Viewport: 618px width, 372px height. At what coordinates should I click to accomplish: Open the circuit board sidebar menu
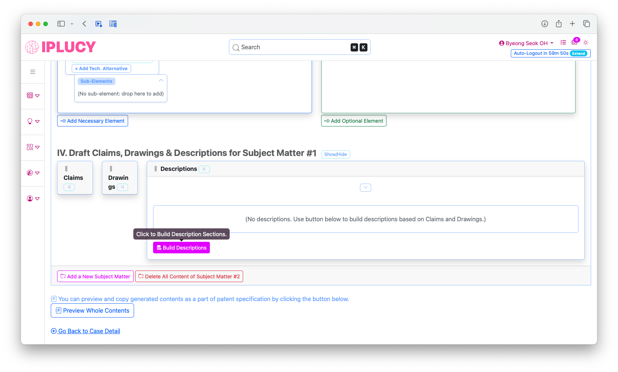coord(33,96)
